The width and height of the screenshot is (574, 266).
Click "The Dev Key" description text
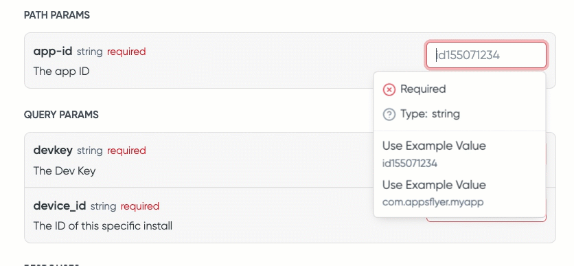click(x=65, y=170)
